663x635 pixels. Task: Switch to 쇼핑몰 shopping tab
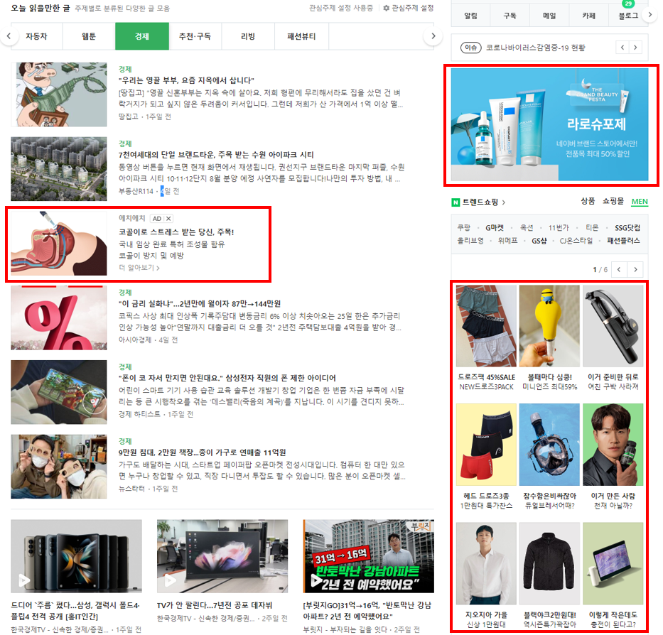(x=613, y=201)
